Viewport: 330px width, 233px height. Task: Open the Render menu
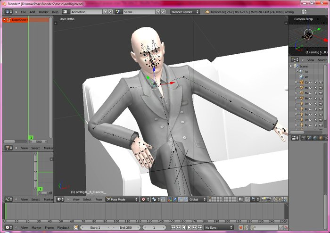point(43,12)
